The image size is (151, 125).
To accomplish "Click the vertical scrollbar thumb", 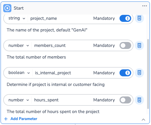I will [x=148, y=74].
